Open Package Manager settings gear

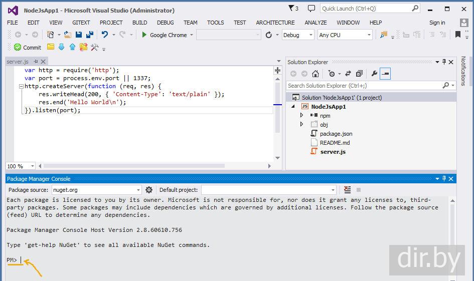[x=149, y=190]
